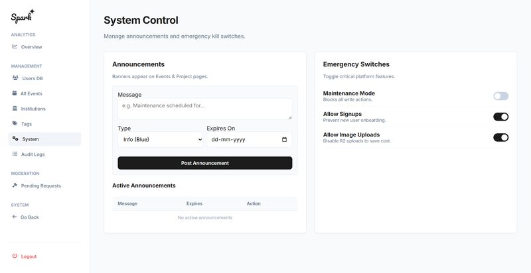Click the Logout link

(x=29, y=256)
